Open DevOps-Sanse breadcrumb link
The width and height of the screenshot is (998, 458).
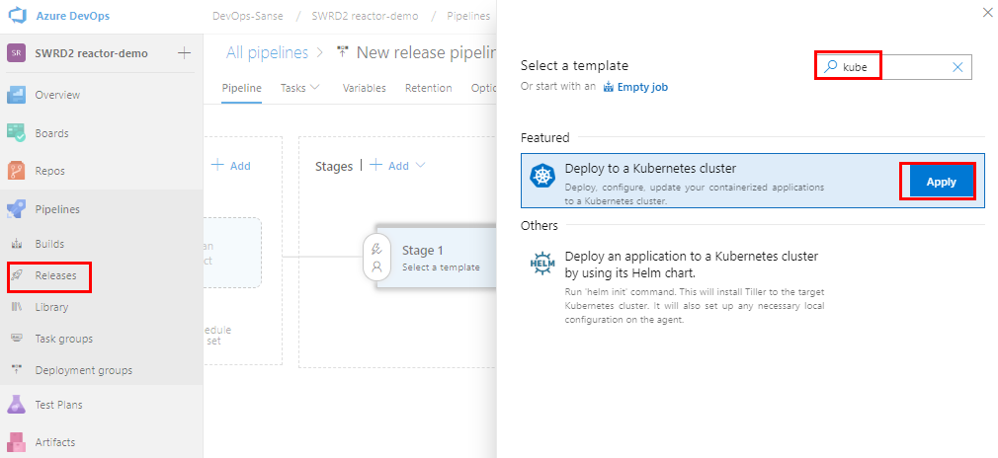pos(248,16)
